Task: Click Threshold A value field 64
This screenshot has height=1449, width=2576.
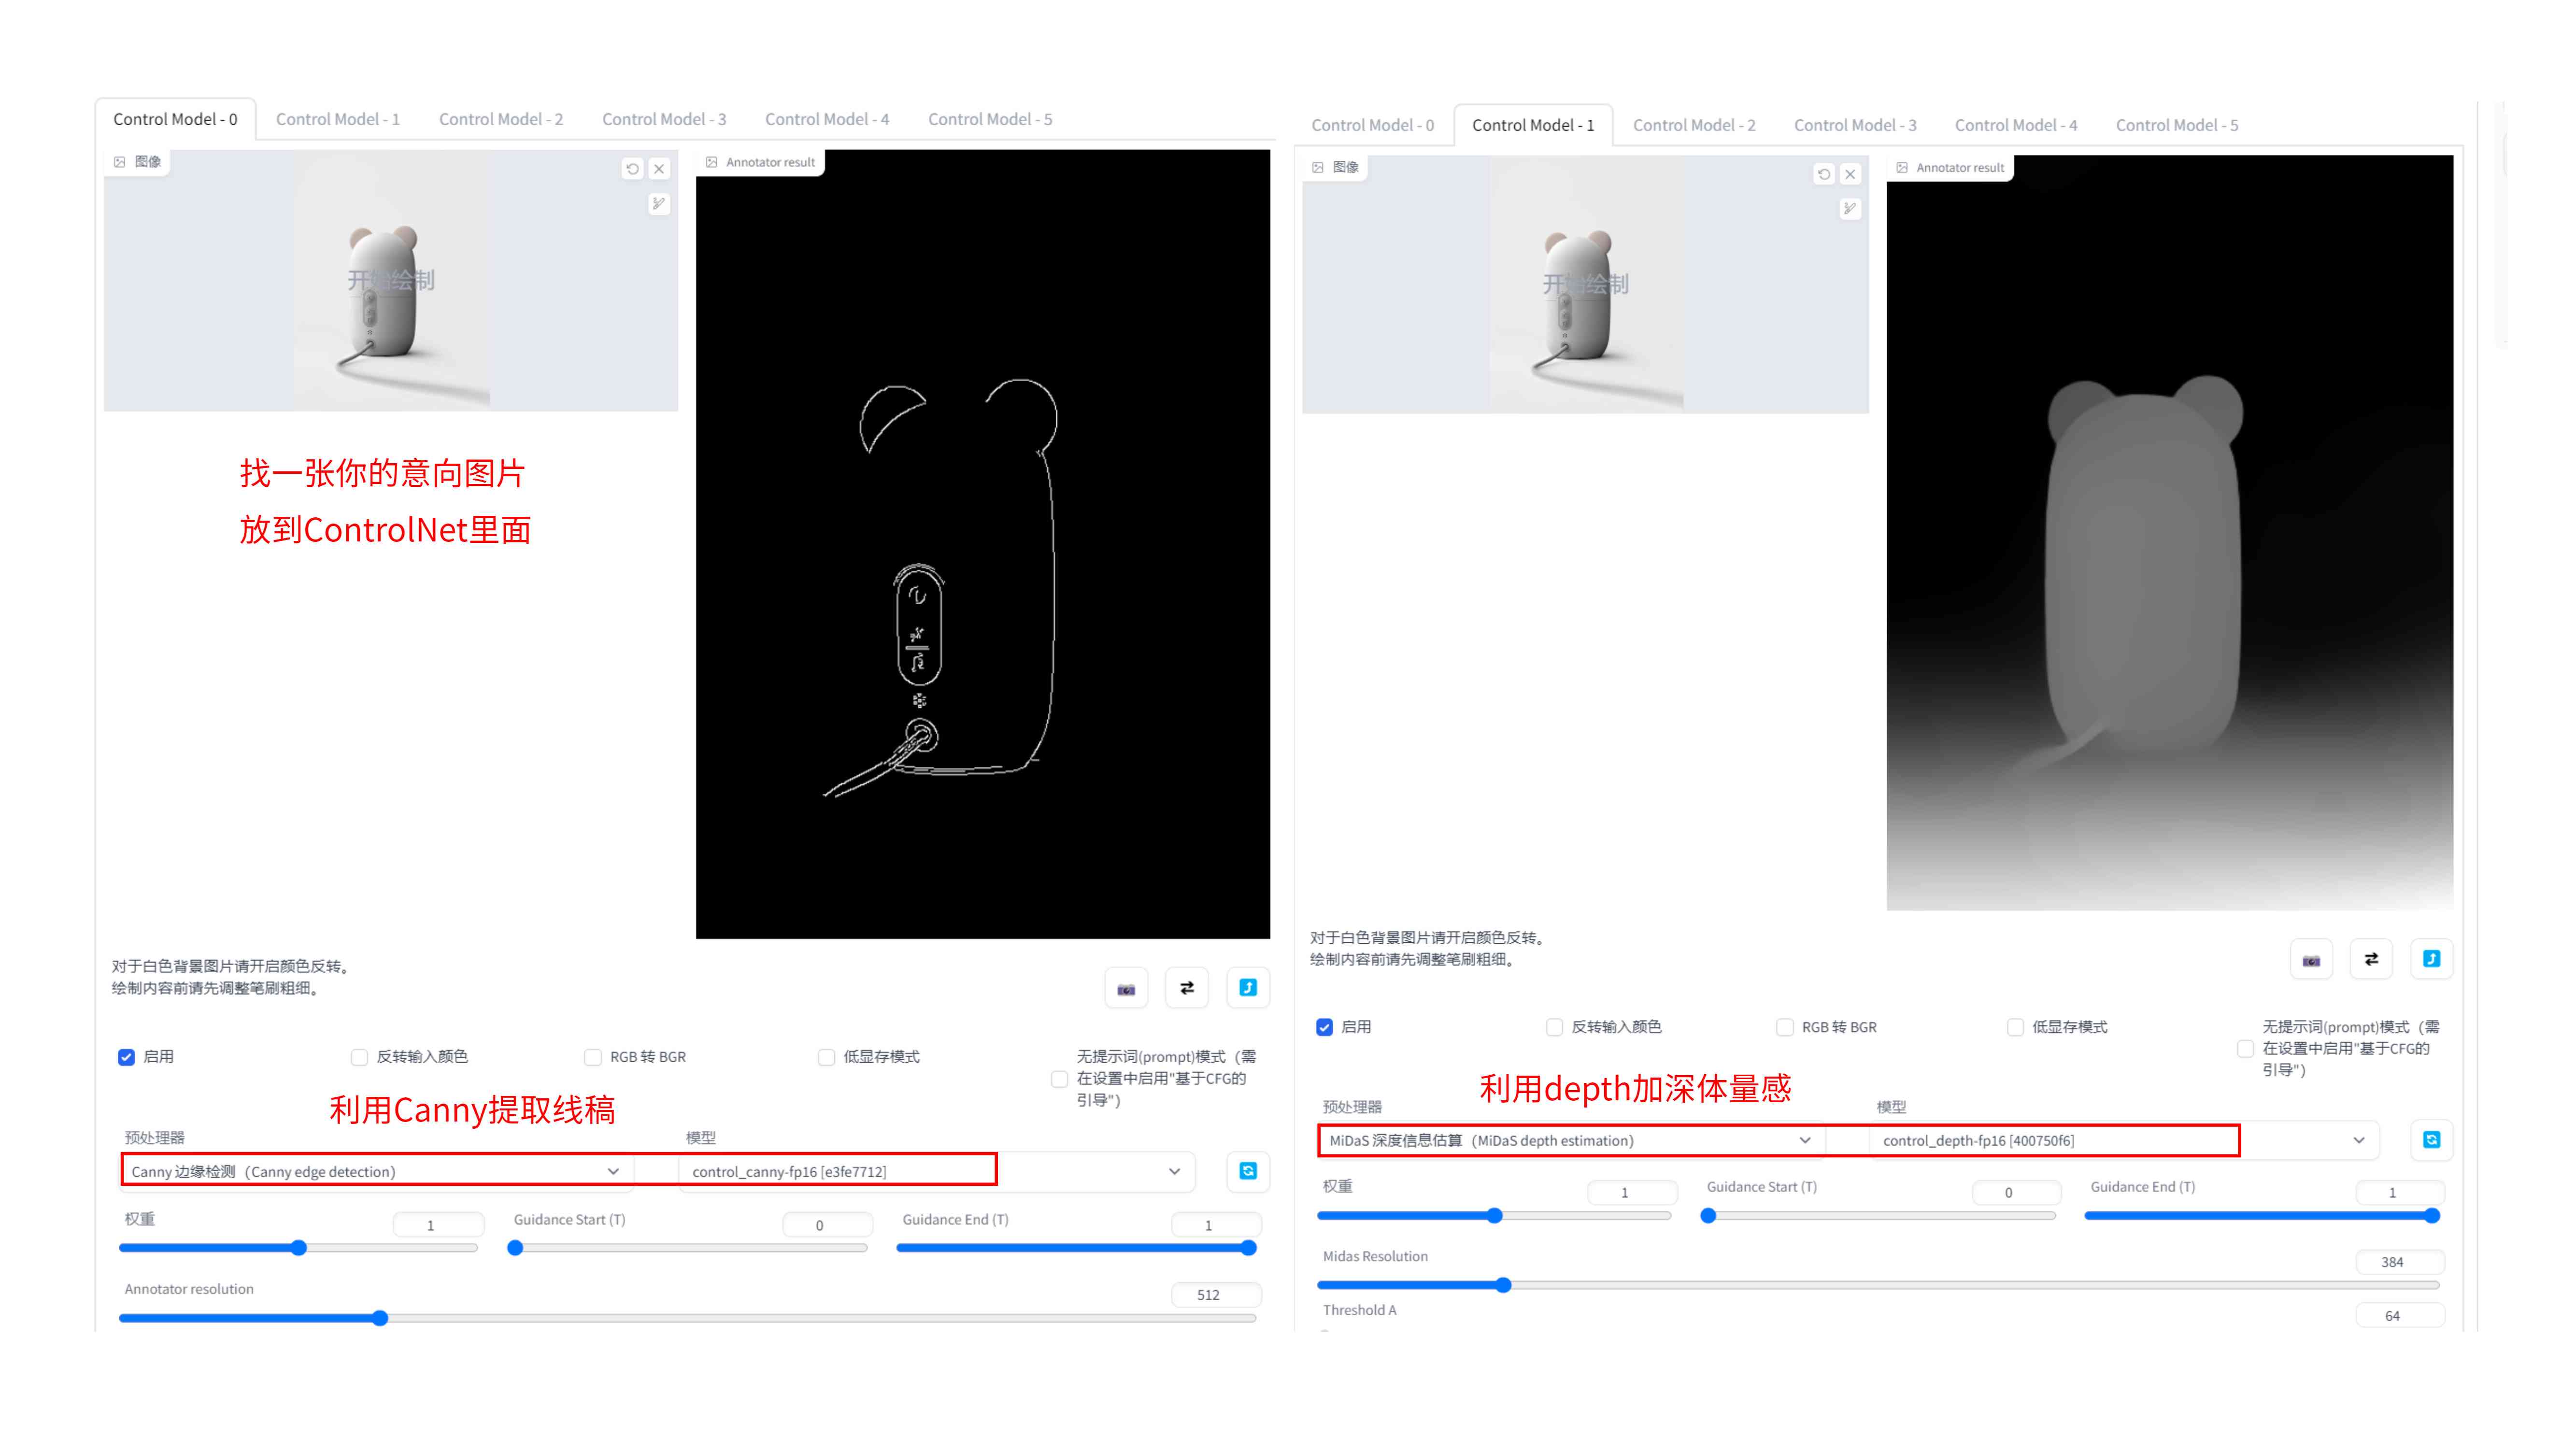Action: click(x=2400, y=1316)
